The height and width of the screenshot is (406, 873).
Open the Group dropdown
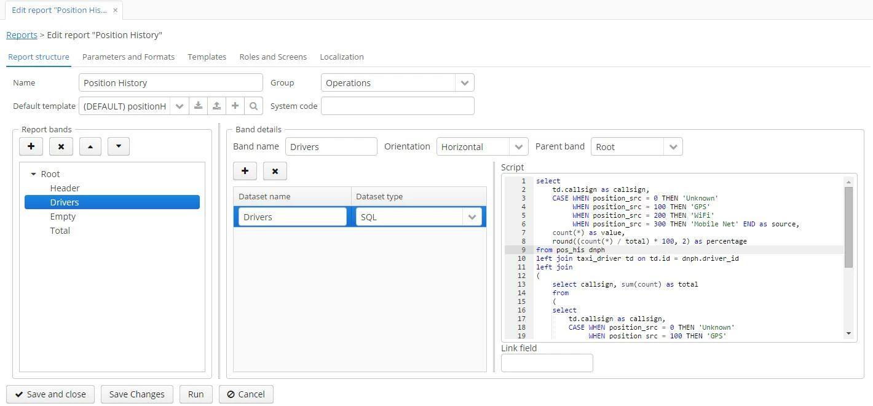tap(464, 82)
